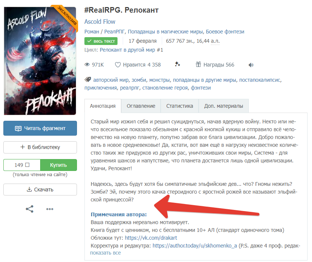Click the Релокант book cover image
The width and height of the screenshot is (312, 262).
coord(40,61)
